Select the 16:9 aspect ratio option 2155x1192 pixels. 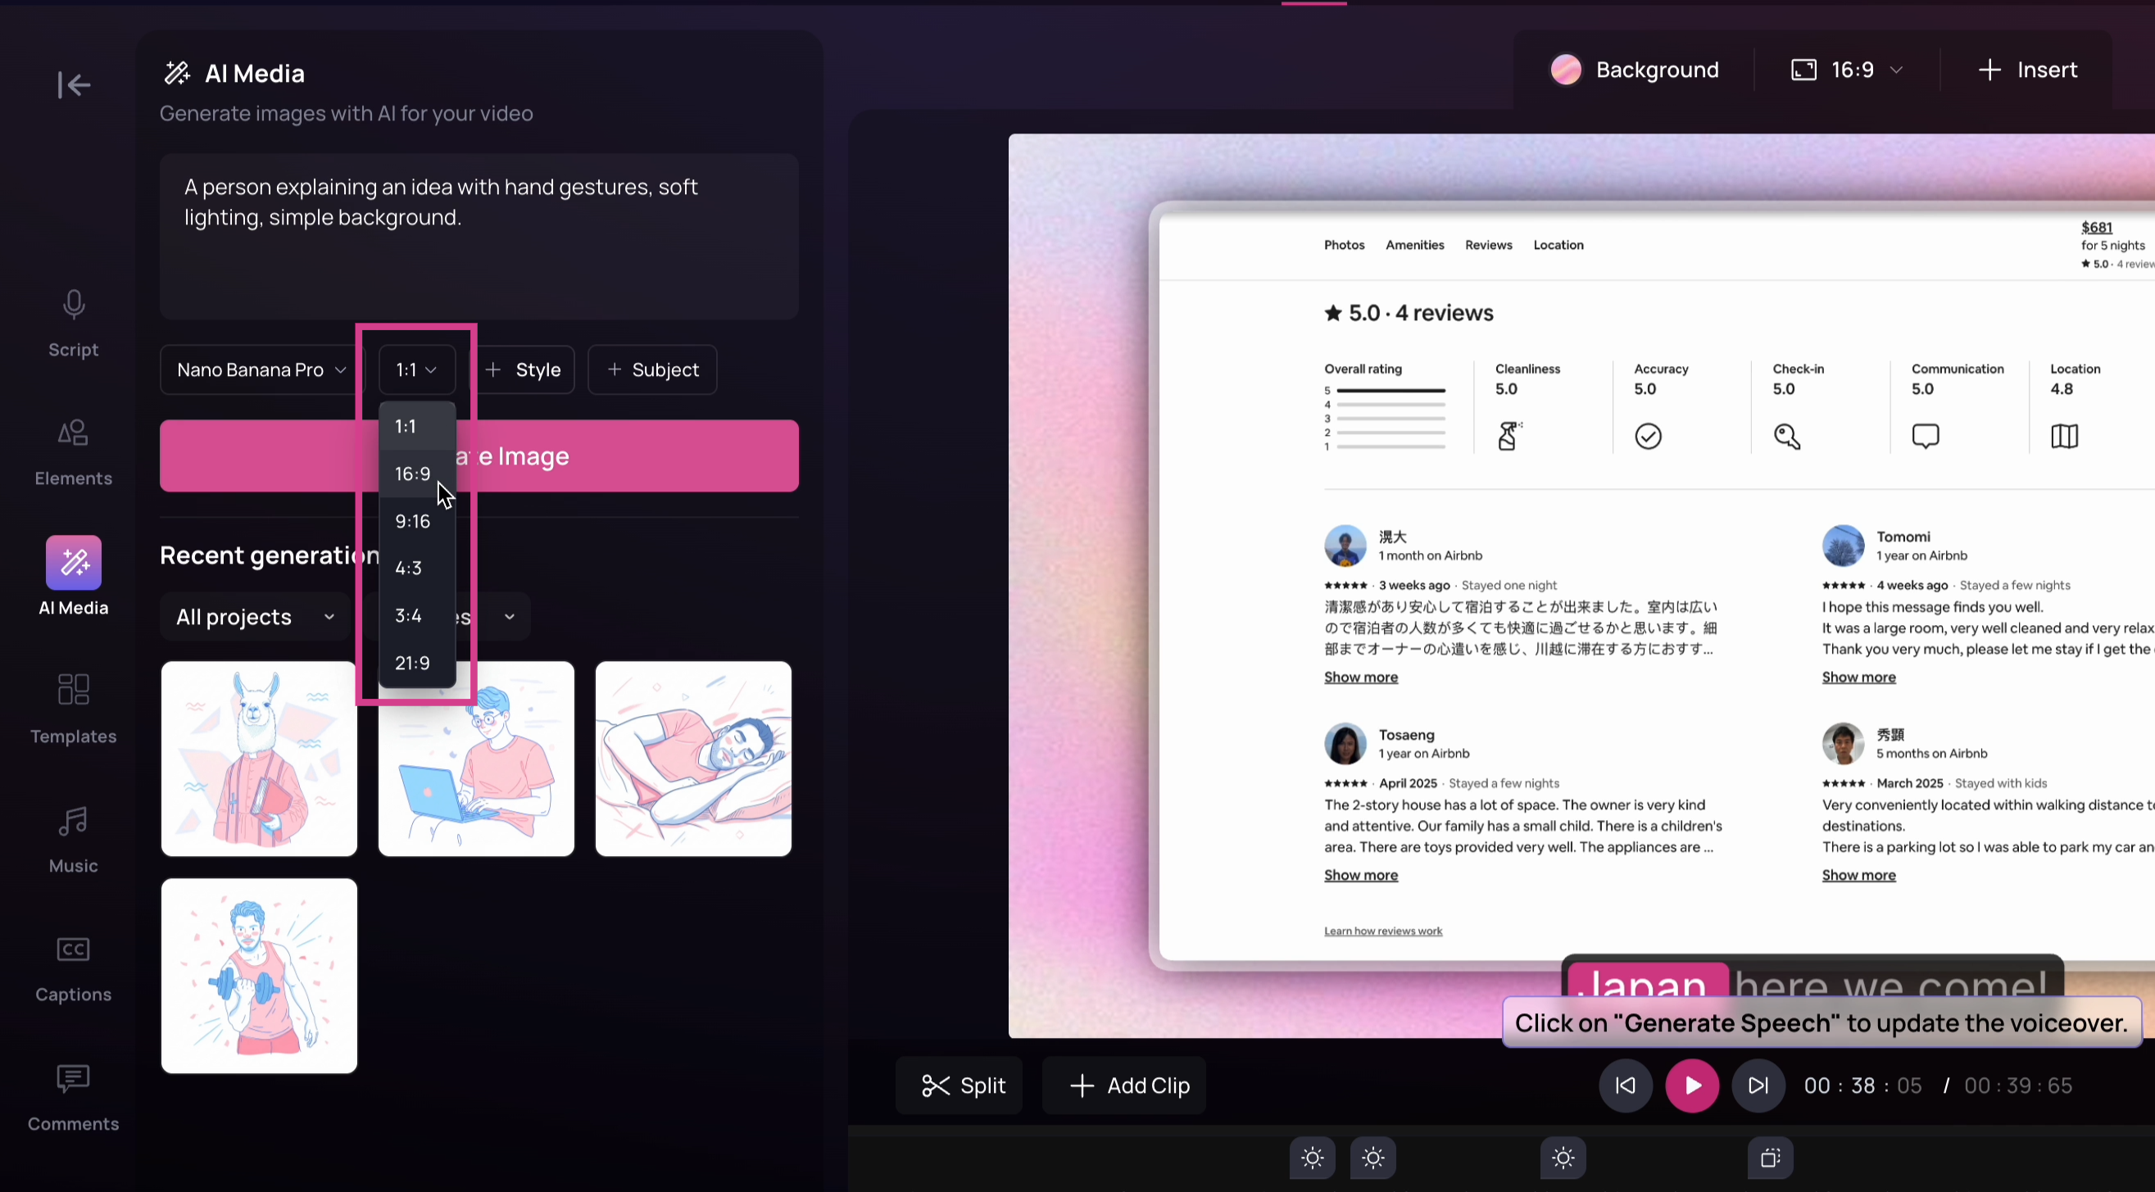tap(412, 474)
